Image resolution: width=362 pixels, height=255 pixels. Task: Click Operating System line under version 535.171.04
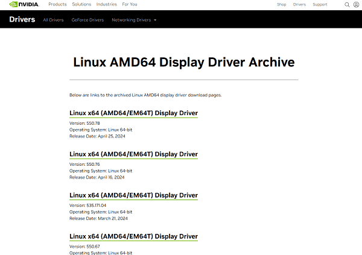click(101, 212)
